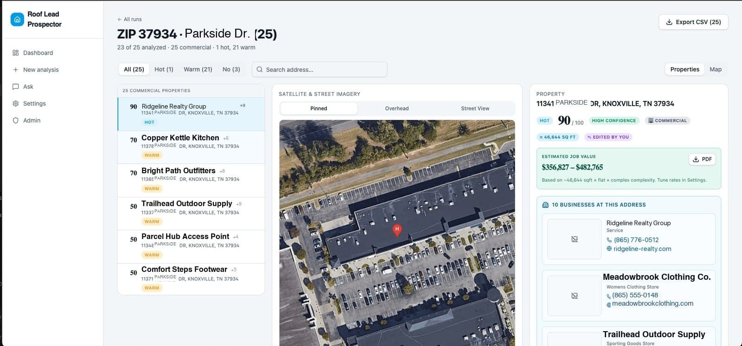Click the High Confidence badge
742x346 pixels.
tap(614, 120)
